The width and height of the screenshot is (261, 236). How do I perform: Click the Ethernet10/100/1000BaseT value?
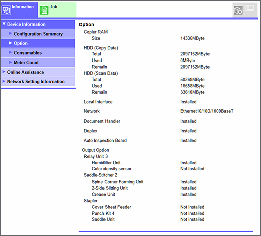[x=207, y=111]
